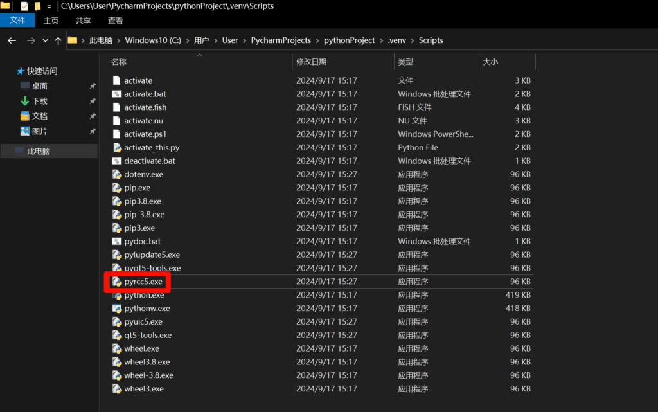658x412 pixels.
Task: Click the Back navigation arrow
Action: tap(12, 40)
